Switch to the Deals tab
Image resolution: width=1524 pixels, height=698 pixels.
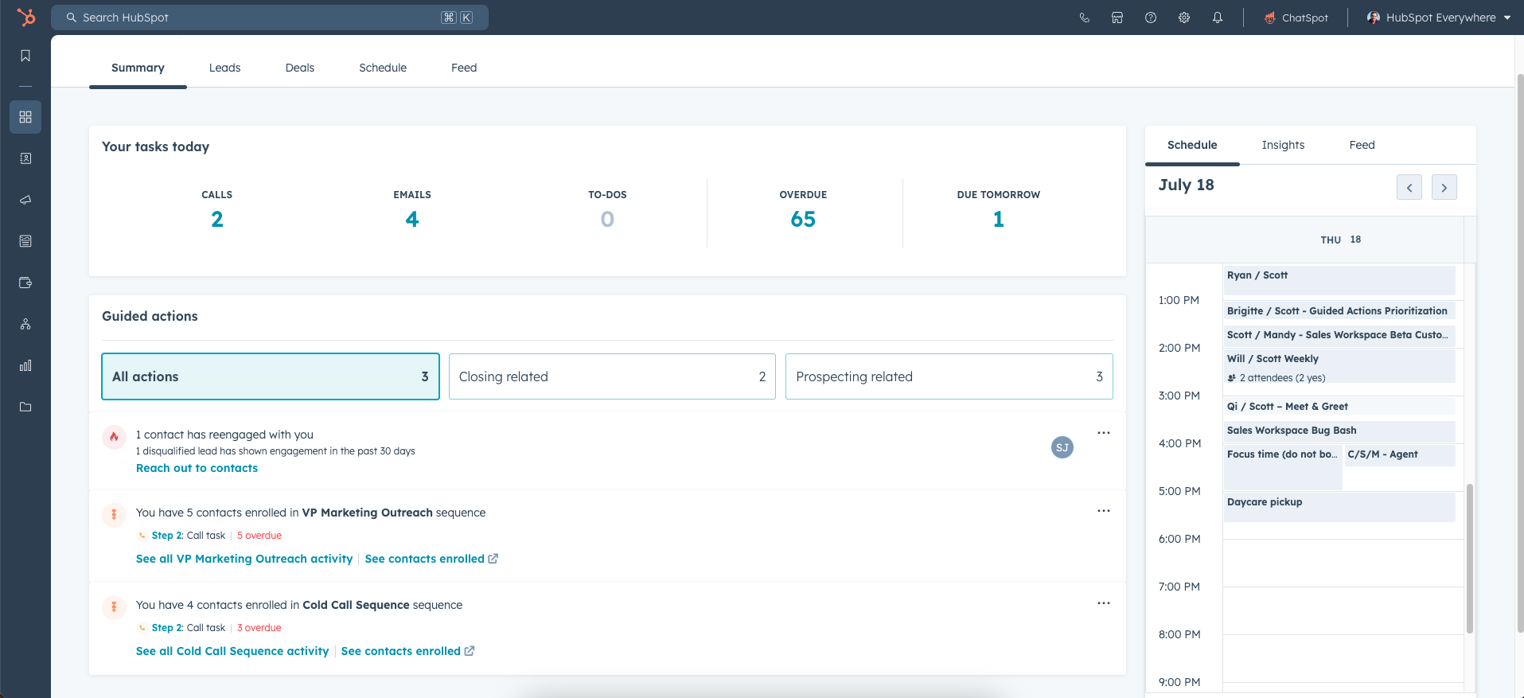(x=299, y=68)
